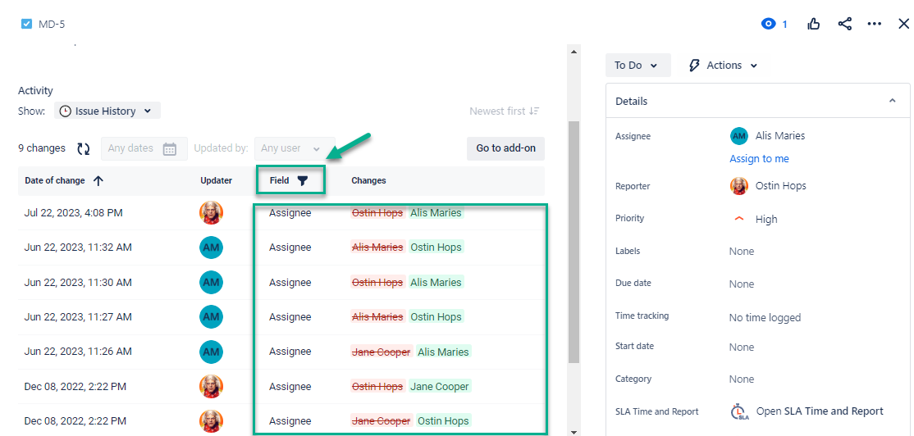Click new value Alis Maries in 11:30 AM row

click(436, 282)
